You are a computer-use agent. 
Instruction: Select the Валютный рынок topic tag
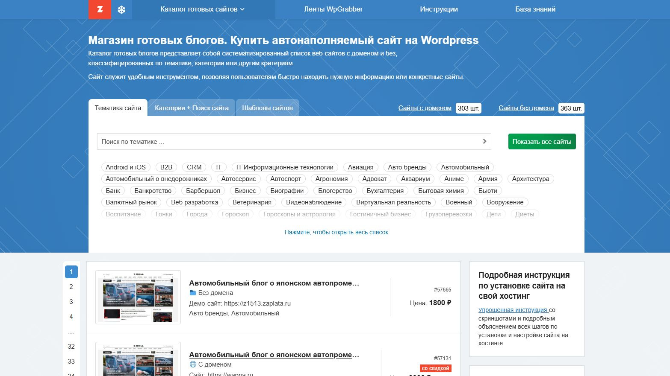[x=131, y=202]
